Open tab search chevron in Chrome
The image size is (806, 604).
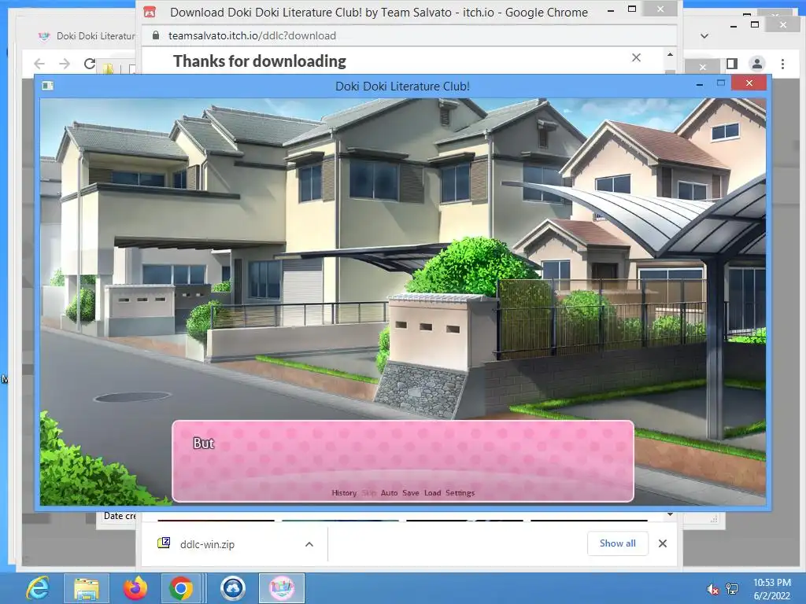click(704, 36)
